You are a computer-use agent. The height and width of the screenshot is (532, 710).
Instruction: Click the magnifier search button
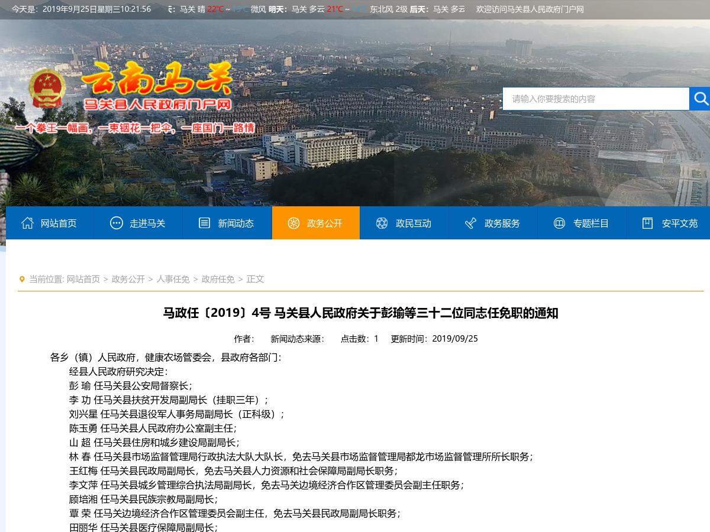click(700, 99)
